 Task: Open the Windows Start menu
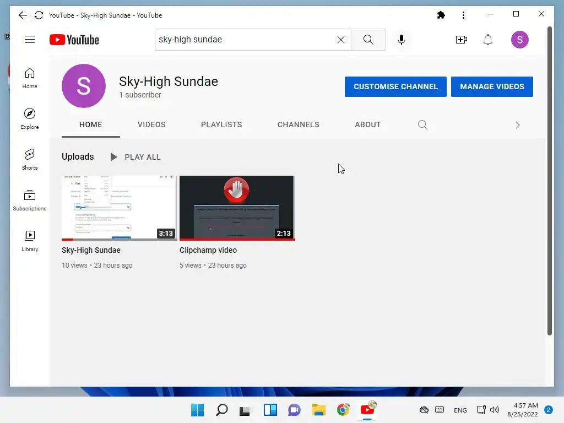pyautogui.click(x=197, y=410)
